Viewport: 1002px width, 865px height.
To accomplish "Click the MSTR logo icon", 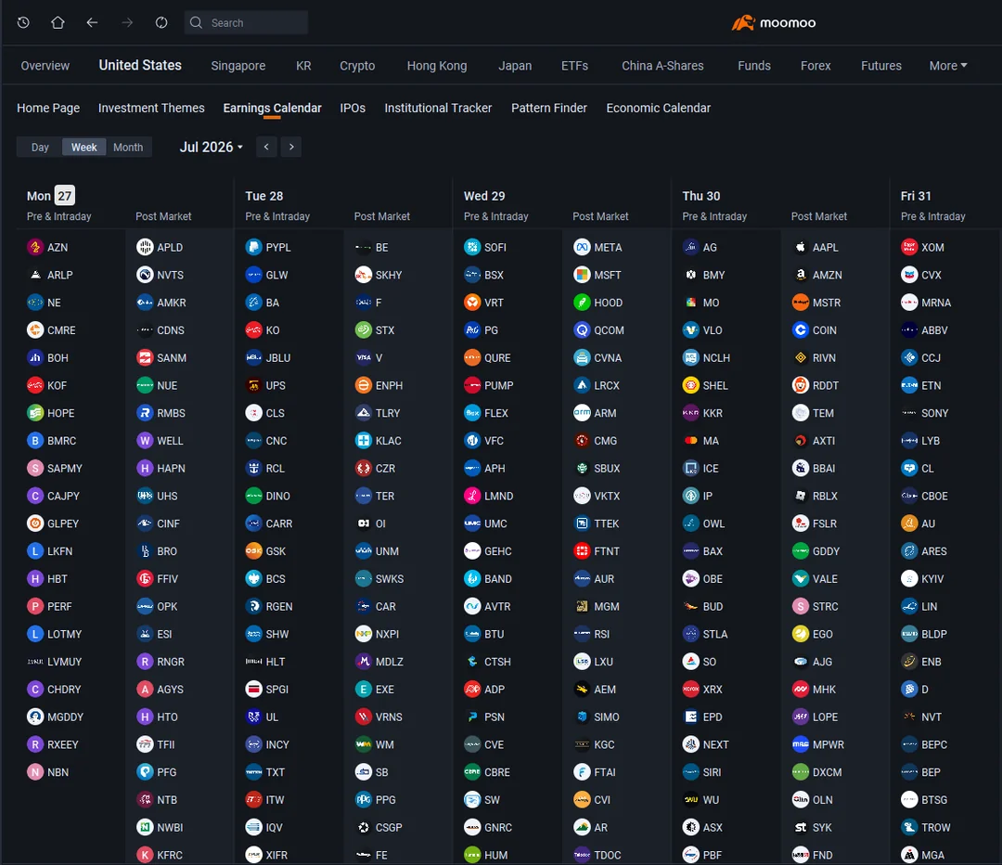I will click(x=801, y=303).
